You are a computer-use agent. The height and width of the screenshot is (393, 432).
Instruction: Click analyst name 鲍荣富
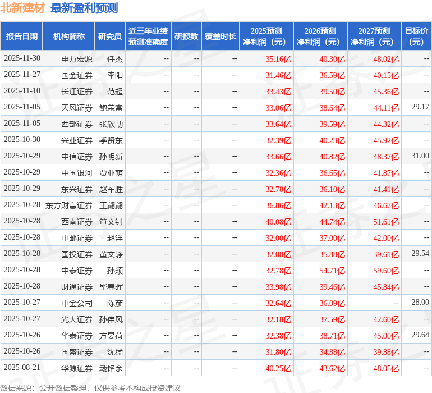click(x=111, y=107)
